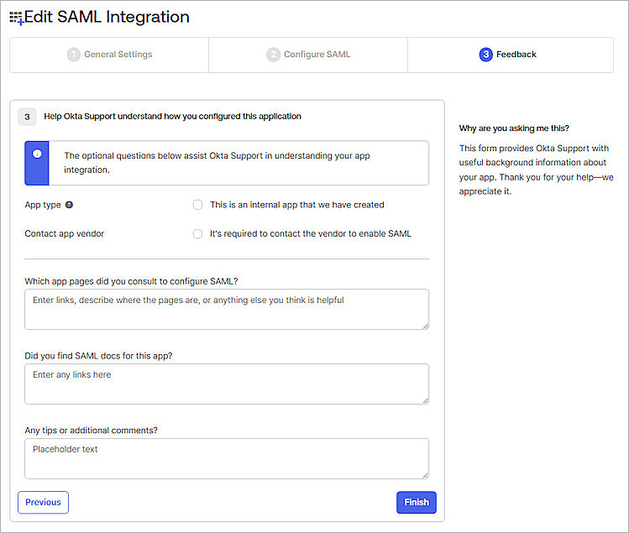
Task: Click 'Did you find SAML docs' label
Action: click(x=98, y=356)
